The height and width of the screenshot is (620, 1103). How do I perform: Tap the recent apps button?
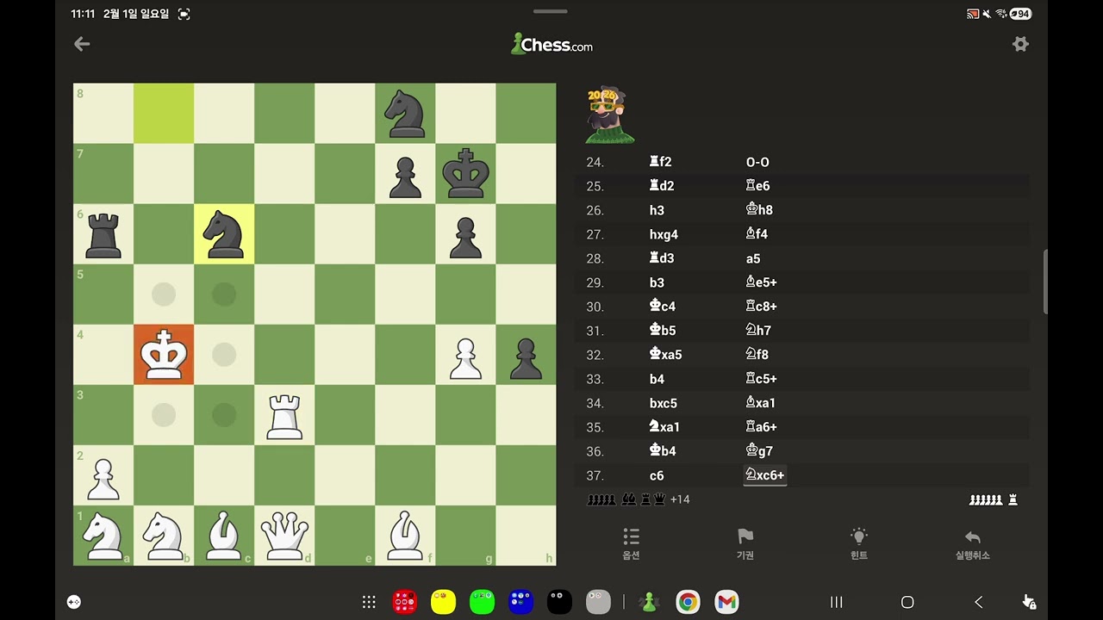(x=836, y=602)
